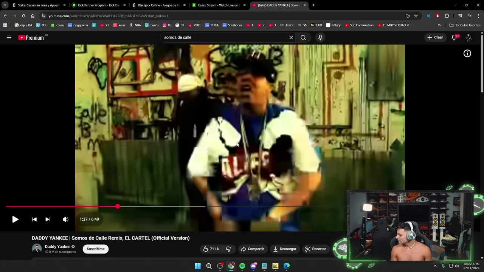Toggle the 1:37 / 6:49 time display

click(89, 219)
